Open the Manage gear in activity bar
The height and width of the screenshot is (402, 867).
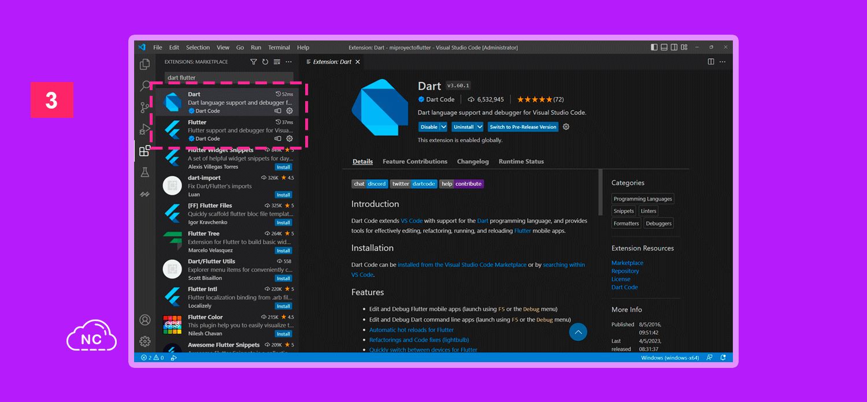coord(144,341)
